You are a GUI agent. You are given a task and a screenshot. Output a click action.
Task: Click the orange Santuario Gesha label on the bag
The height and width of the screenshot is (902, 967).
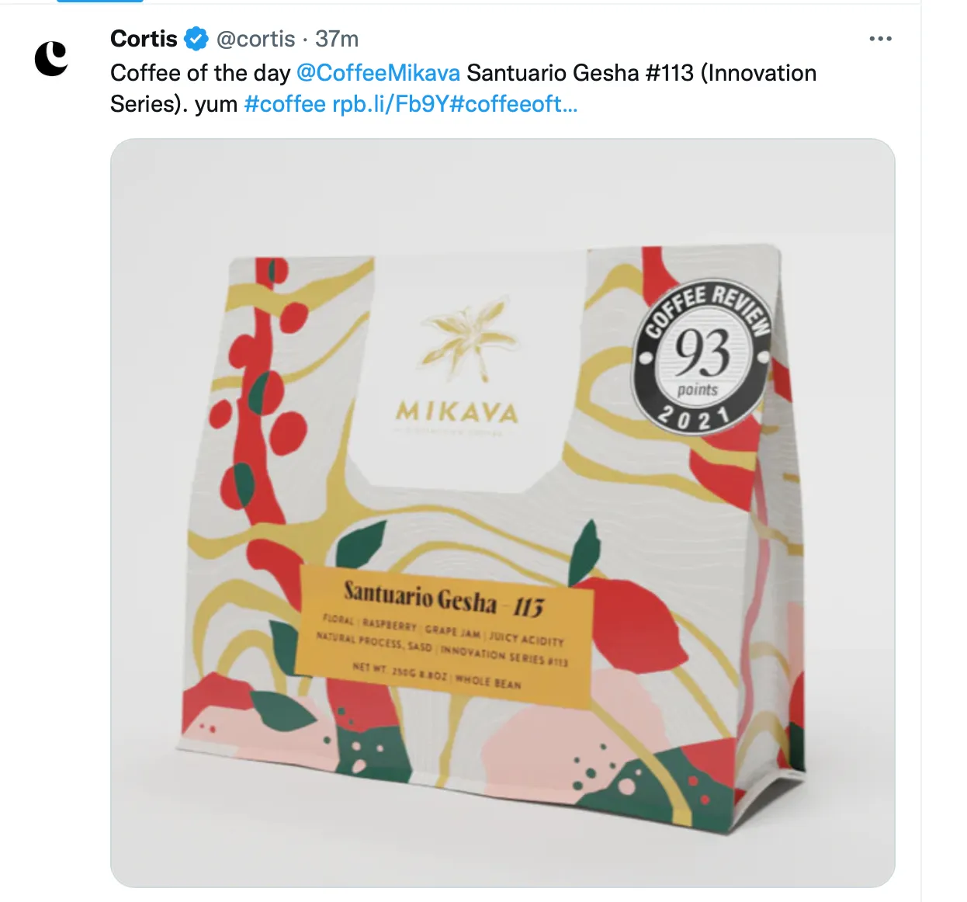point(446,637)
